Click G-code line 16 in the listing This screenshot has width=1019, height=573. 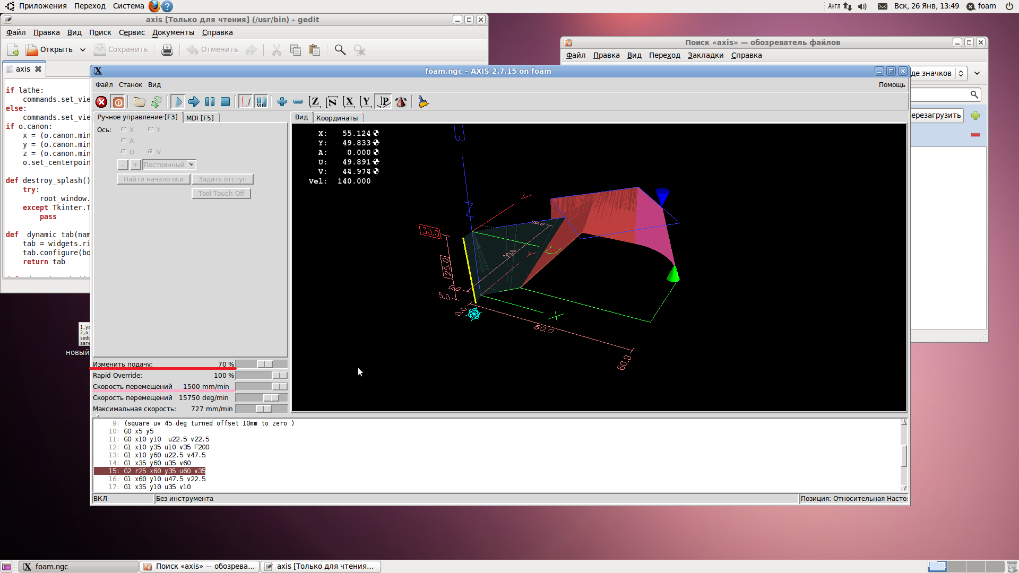click(x=165, y=479)
